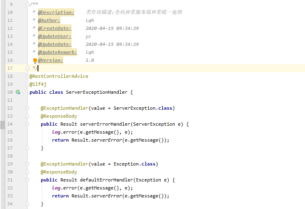Click the @Author: doc tag

[49, 20]
